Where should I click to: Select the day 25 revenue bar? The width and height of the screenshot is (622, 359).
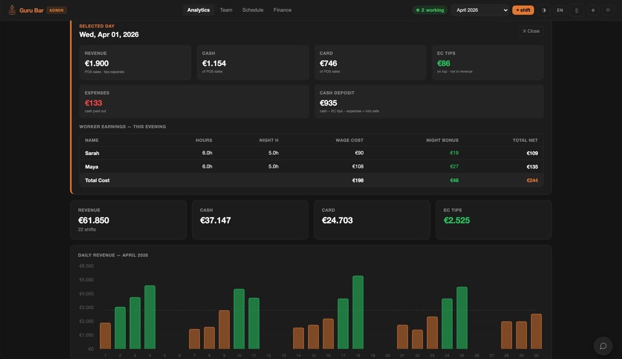point(462,318)
